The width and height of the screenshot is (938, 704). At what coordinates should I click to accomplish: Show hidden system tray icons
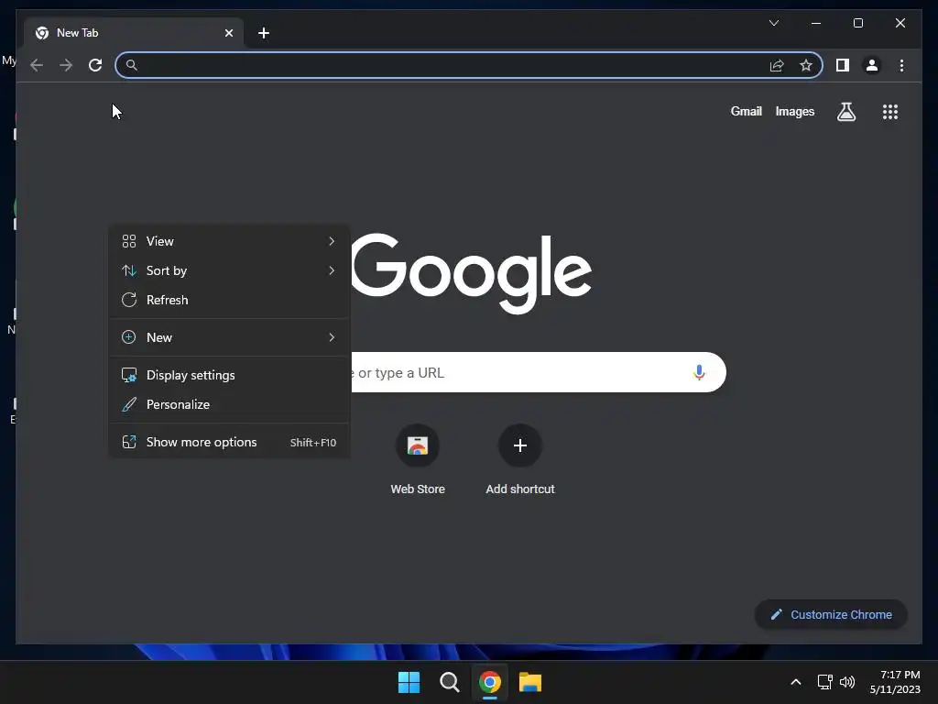point(796,682)
